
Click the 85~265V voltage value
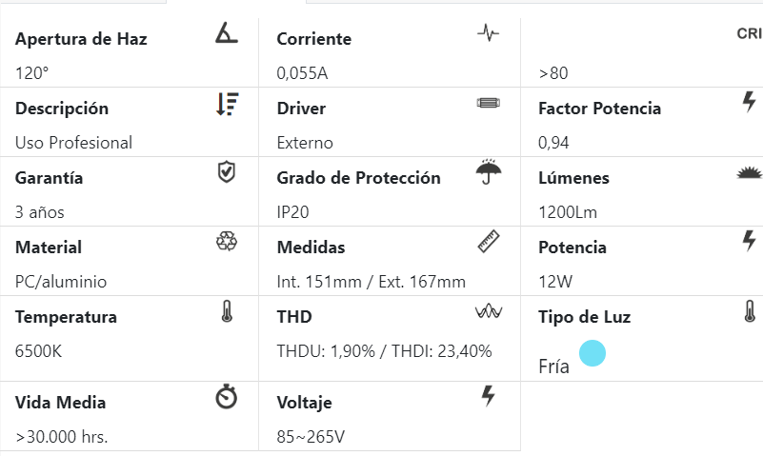[x=311, y=437]
